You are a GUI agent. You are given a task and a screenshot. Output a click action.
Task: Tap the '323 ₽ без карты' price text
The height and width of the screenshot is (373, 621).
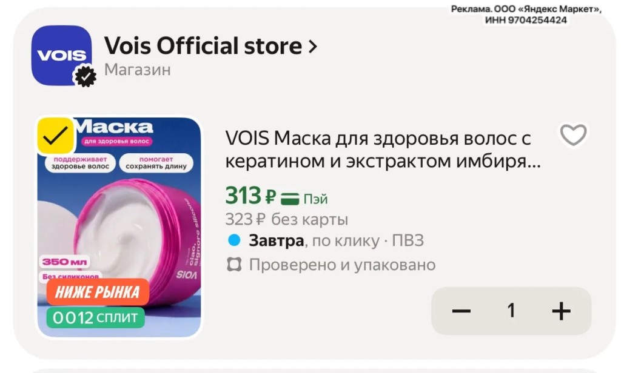[x=287, y=219]
